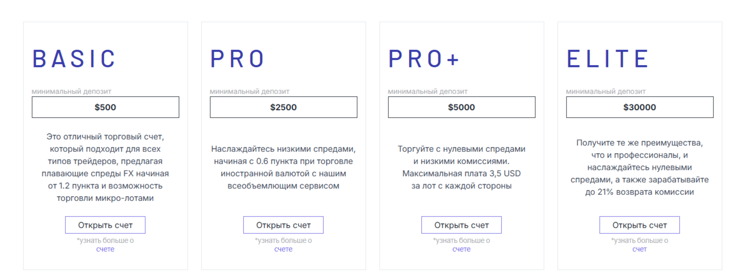Click the PRO+ plan heading
Screen dimensions: 734x275
(x=423, y=59)
